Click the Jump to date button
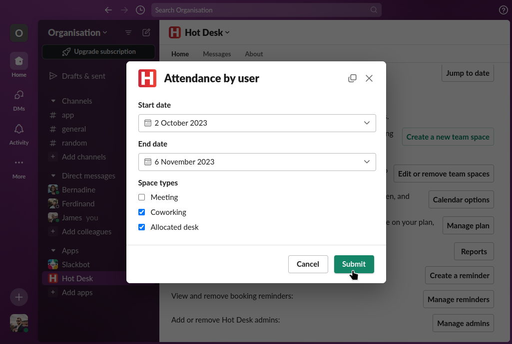The width and height of the screenshot is (512, 344). click(x=467, y=73)
